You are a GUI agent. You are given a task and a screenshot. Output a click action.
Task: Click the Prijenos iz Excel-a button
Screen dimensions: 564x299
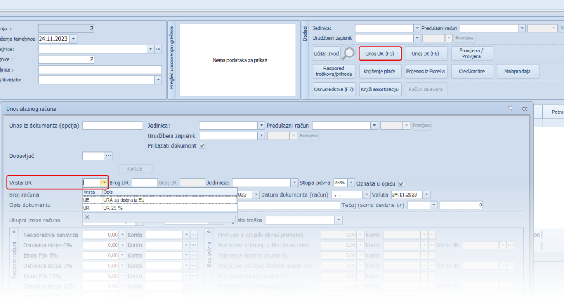[426, 72]
